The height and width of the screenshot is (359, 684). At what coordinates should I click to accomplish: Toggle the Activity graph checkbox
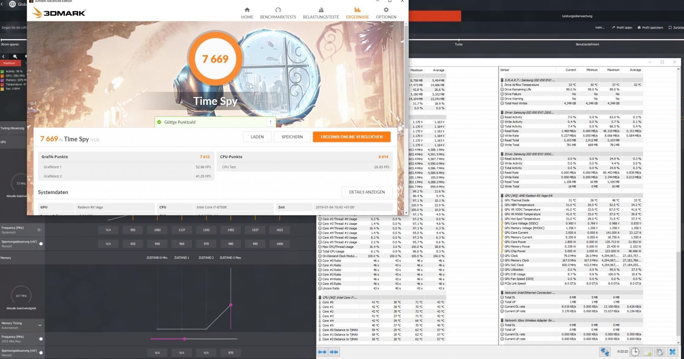(x=2, y=71)
